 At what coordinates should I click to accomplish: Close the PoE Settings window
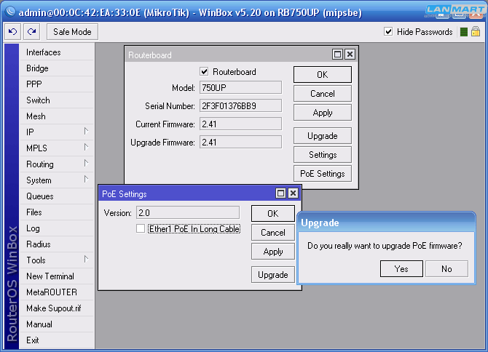click(x=293, y=193)
